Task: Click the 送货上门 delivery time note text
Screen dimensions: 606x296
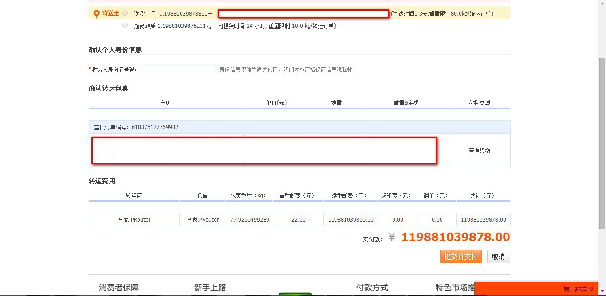Action: 443,14
